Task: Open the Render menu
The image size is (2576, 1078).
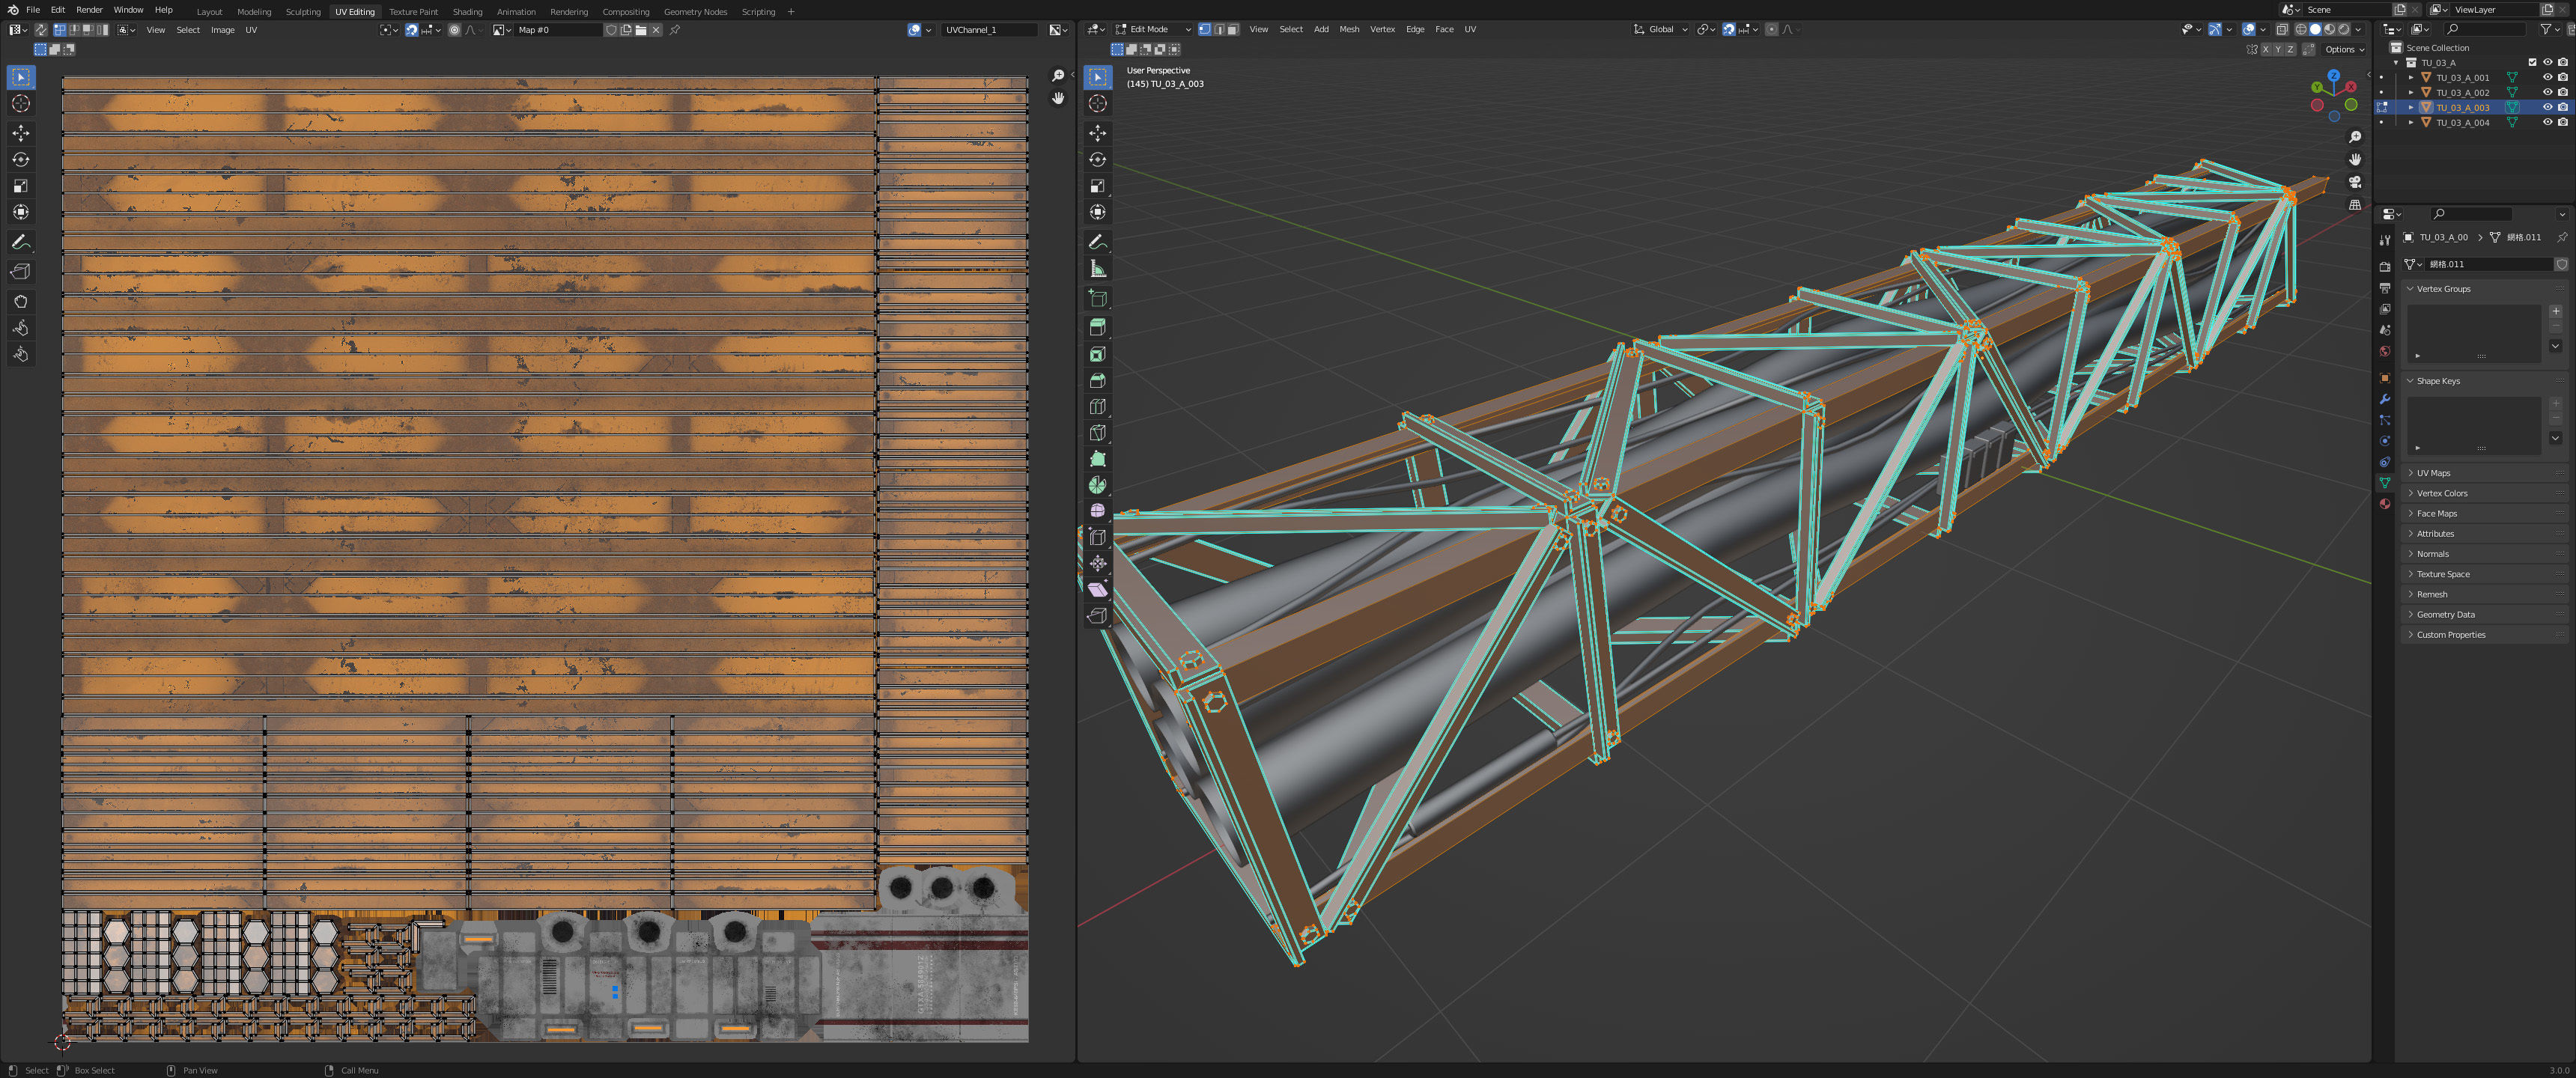Action: pos(89,10)
